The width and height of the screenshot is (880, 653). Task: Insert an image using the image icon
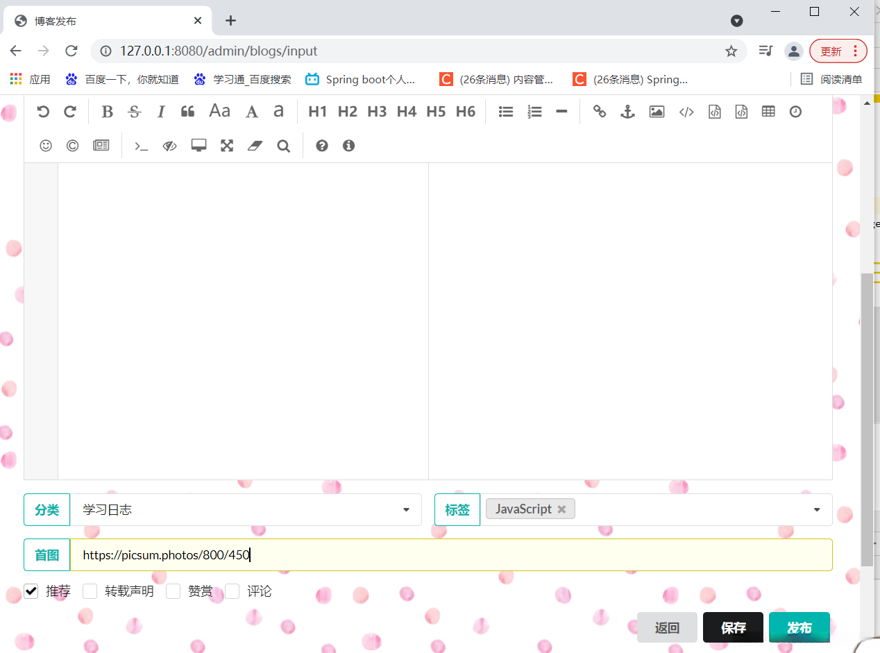click(657, 111)
